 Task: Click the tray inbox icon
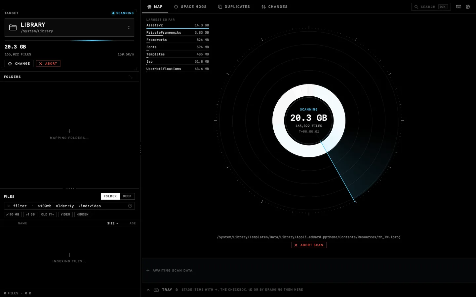(156, 290)
